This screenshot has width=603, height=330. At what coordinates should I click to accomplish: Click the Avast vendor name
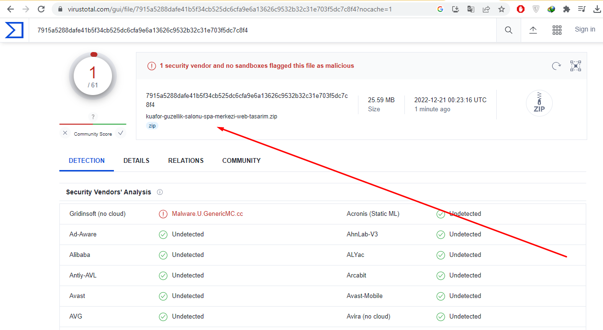click(77, 296)
